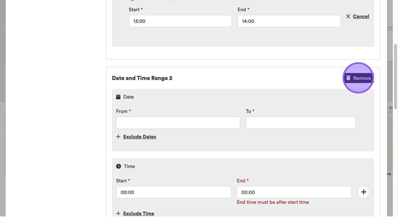Click the plus icon before Exclude Time
Viewport: 398px width, 222px height.
(x=118, y=214)
